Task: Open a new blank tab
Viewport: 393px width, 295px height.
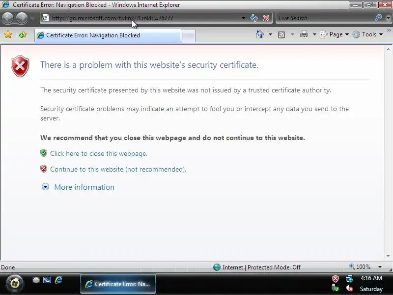Action: pyautogui.click(x=188, y=35)
